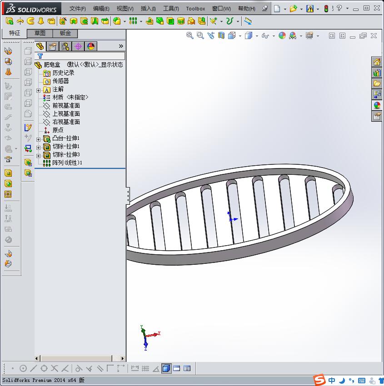Open the FeatureManager design tree tab

[40, 46]
